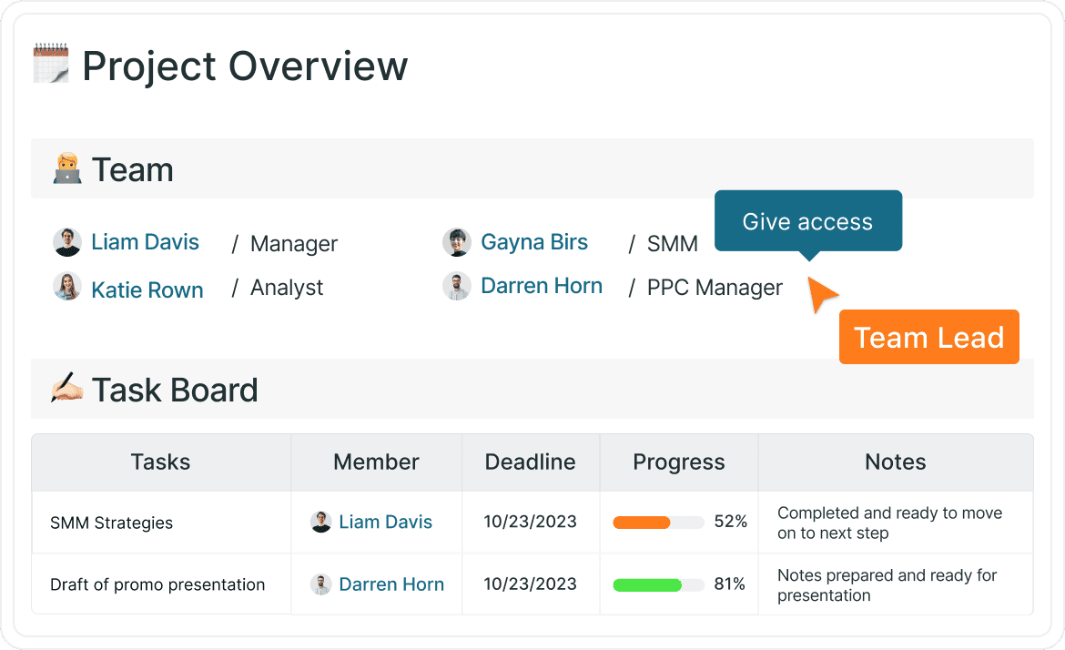Open Gayna Birs profile link
Screen dimensions: 1065x650
(x=534, y=242)
